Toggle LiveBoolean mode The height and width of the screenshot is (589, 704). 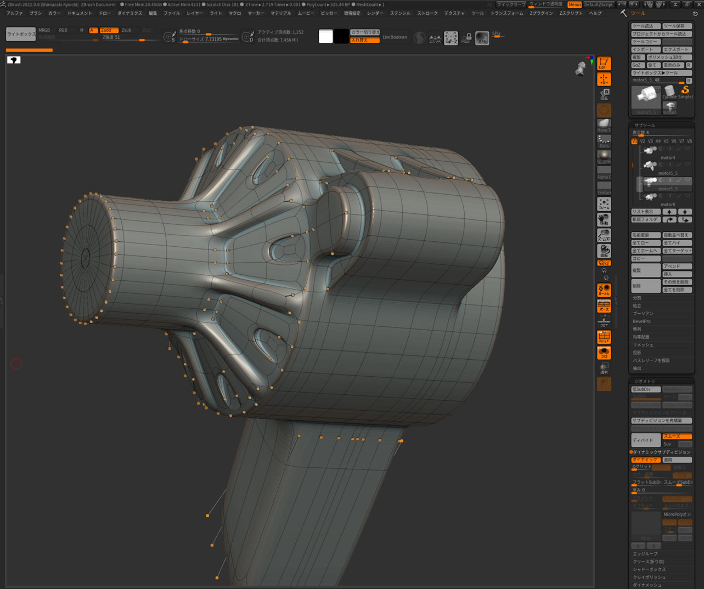[395, 37]
